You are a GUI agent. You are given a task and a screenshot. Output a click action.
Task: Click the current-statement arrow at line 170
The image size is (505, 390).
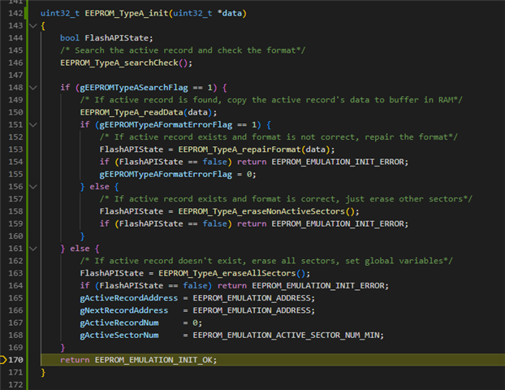point(3,360)
